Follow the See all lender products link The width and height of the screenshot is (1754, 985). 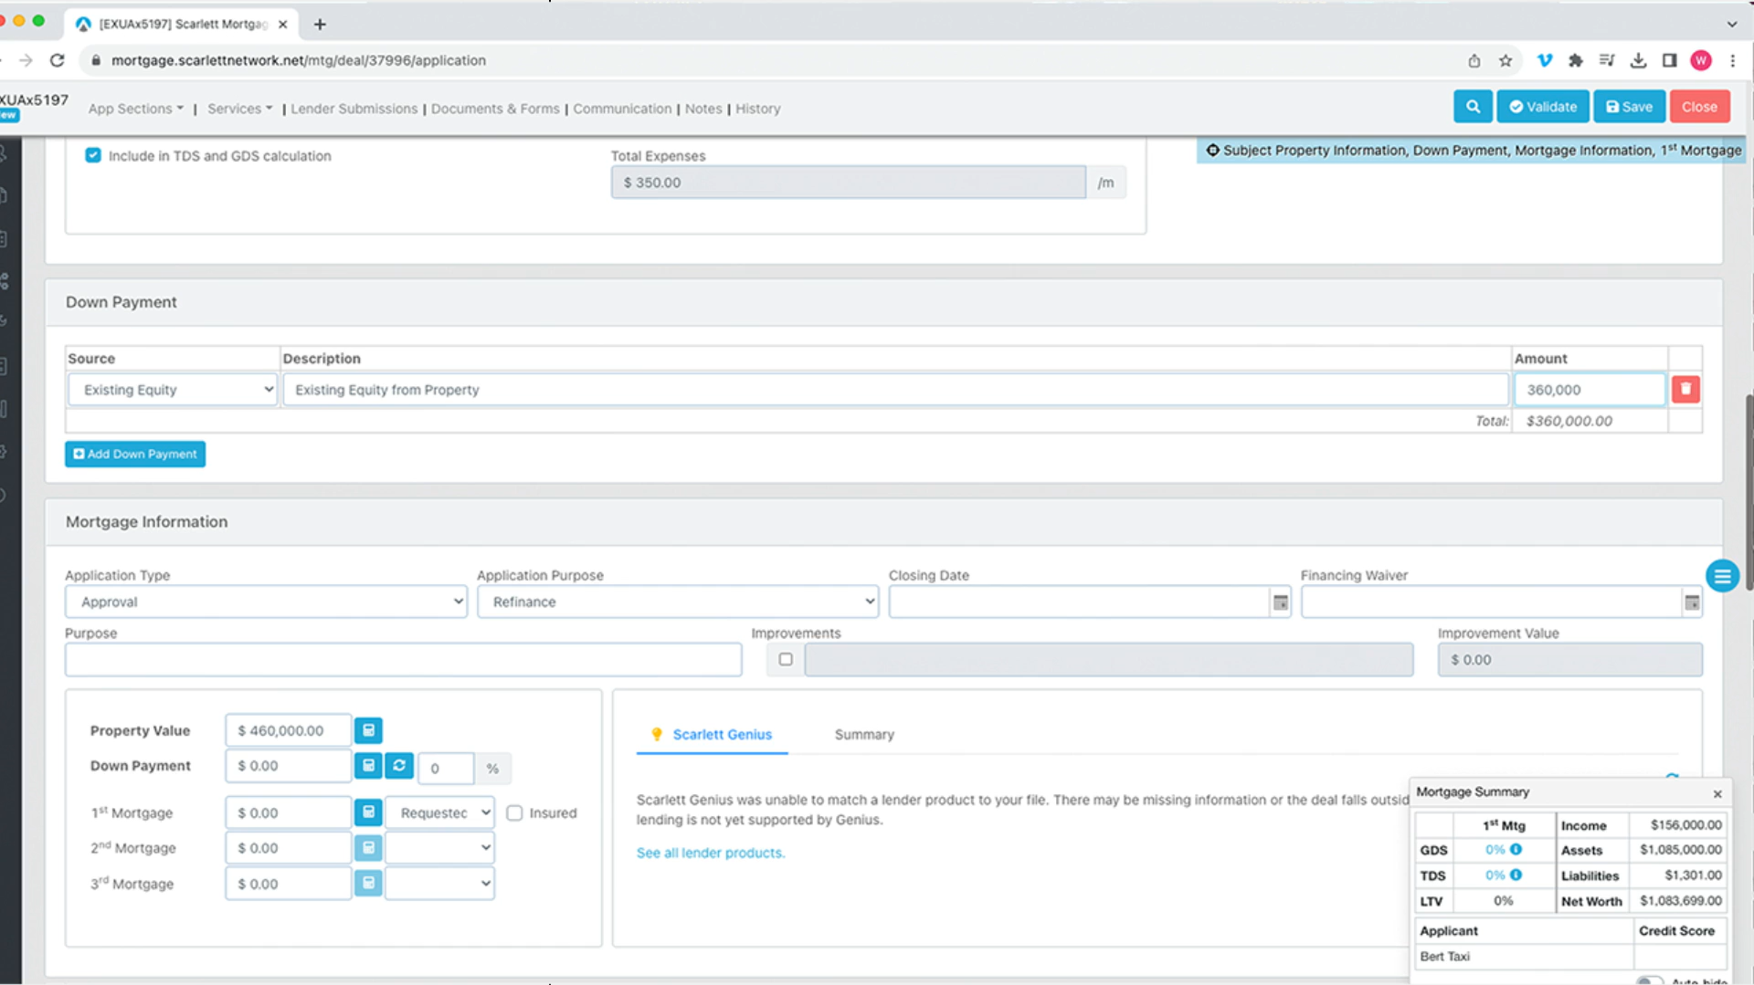click(710, 853)
